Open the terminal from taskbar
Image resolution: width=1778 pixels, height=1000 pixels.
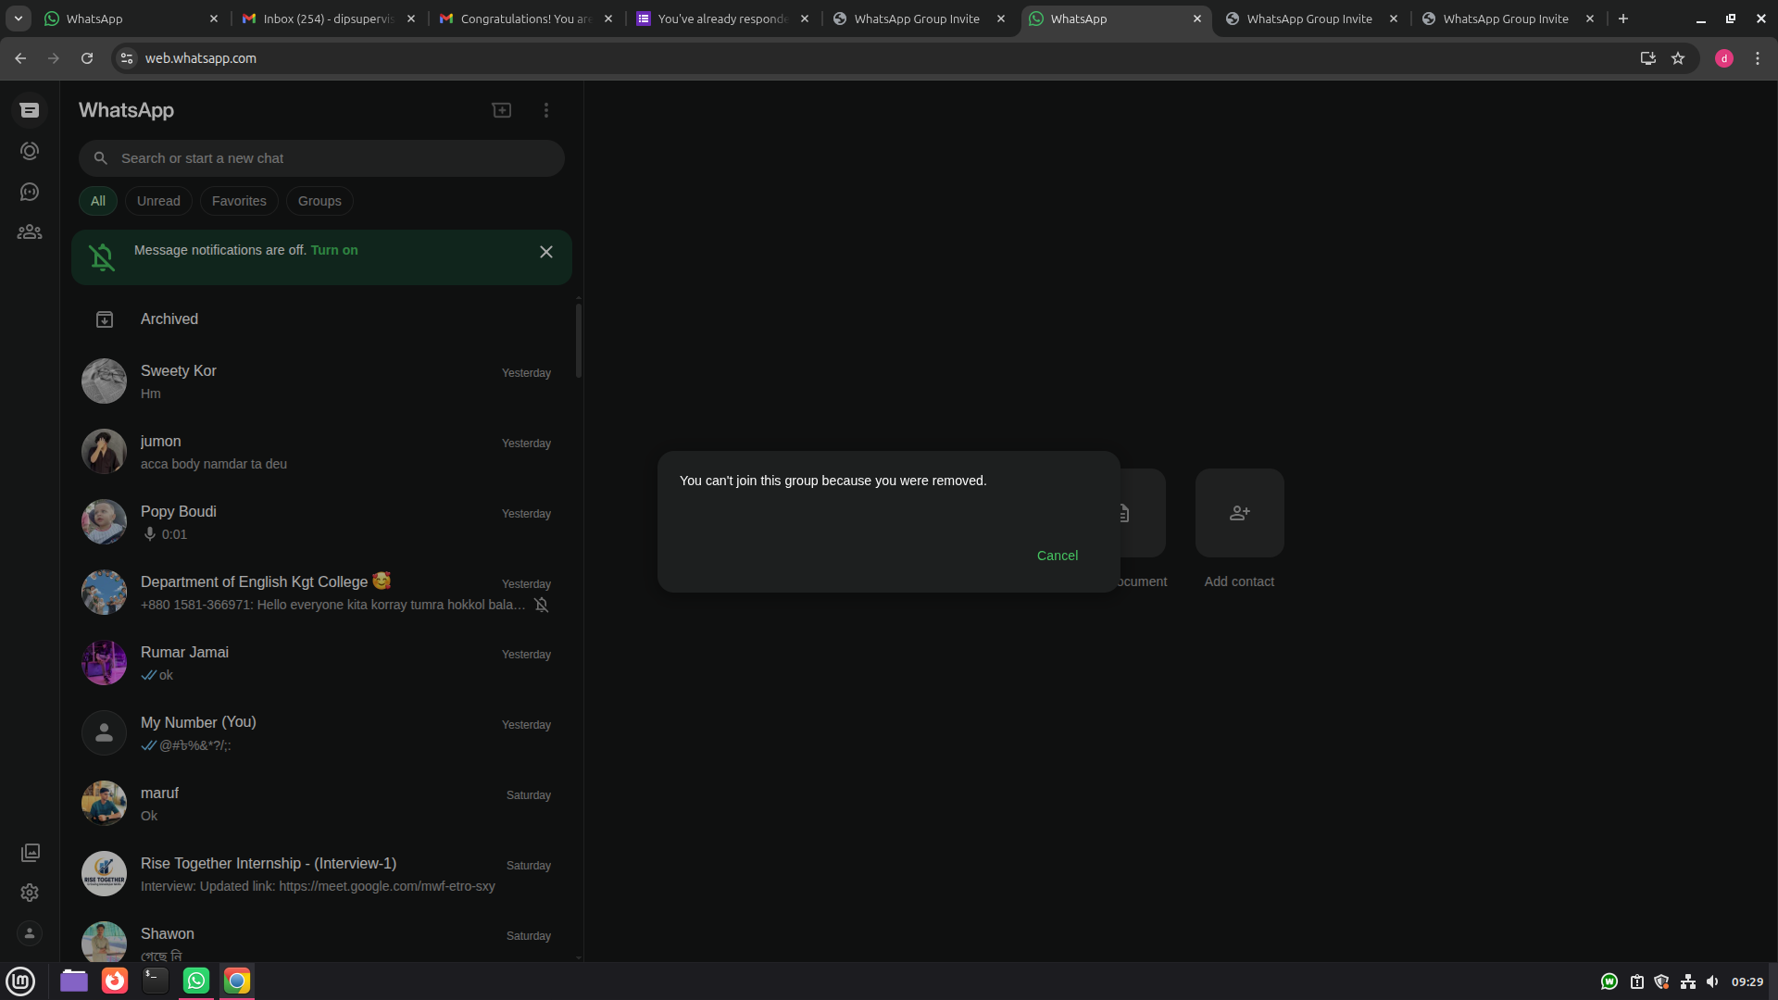[156, 981]
